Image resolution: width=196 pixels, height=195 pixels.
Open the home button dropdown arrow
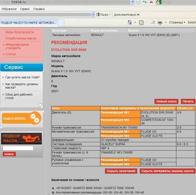click(135, 22)
